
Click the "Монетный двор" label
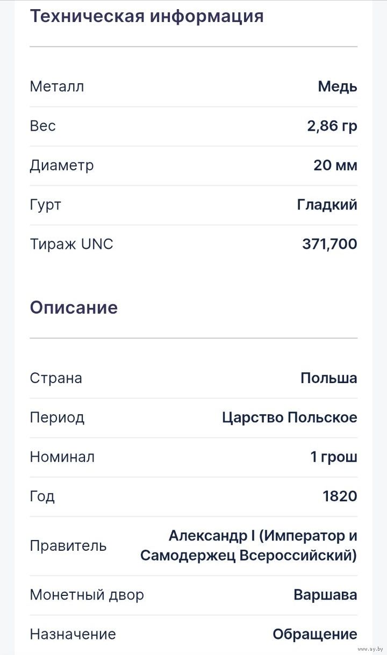point(87,595)
